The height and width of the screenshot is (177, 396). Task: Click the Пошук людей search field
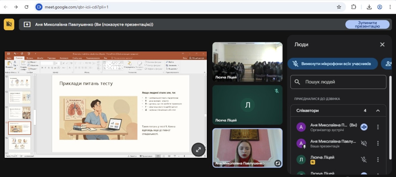click(338, 82)
